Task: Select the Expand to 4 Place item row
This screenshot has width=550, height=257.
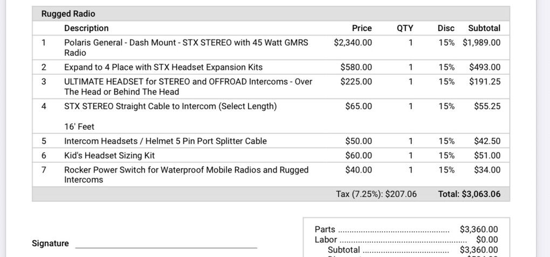Action: pos(163,67)
